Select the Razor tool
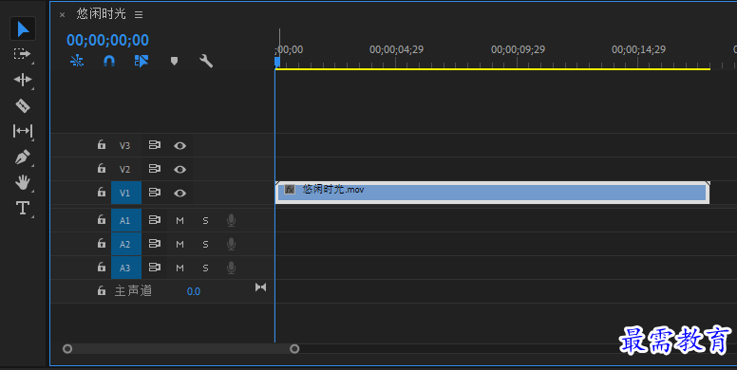This screenshot has height=370, width=737. [23, 105]
